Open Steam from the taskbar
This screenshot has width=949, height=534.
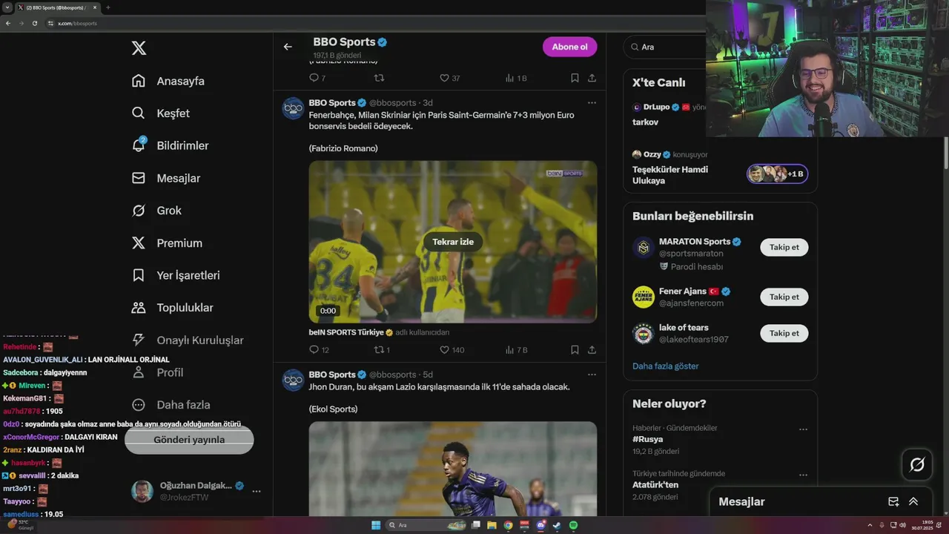click(557, 525)
